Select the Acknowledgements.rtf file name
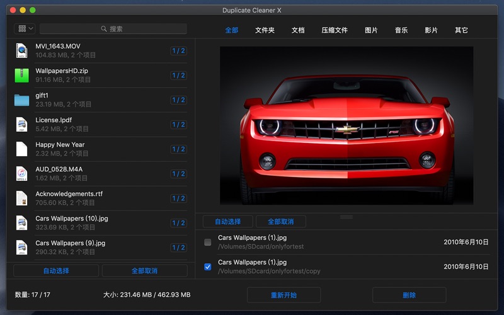The height and width of the screenshot is (315, 504). [x=69, y=194]
